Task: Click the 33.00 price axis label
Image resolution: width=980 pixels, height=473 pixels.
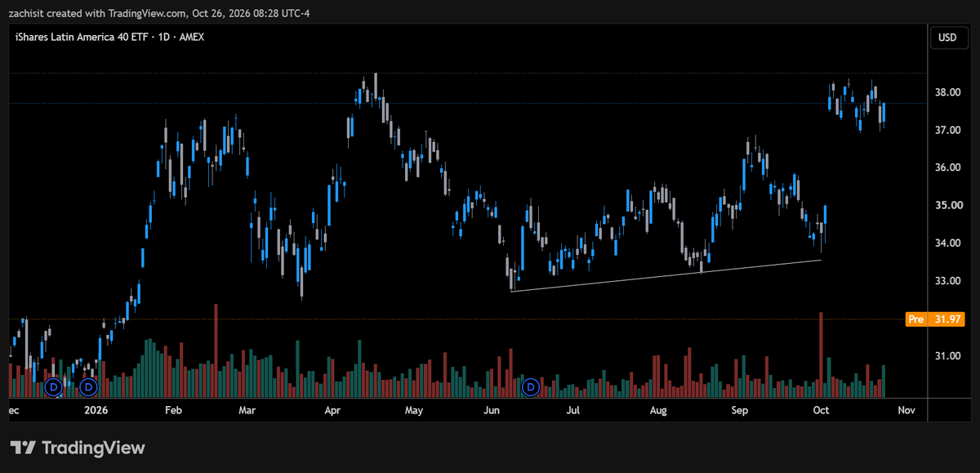Action: pyautogui.click(x=947, y=280)
